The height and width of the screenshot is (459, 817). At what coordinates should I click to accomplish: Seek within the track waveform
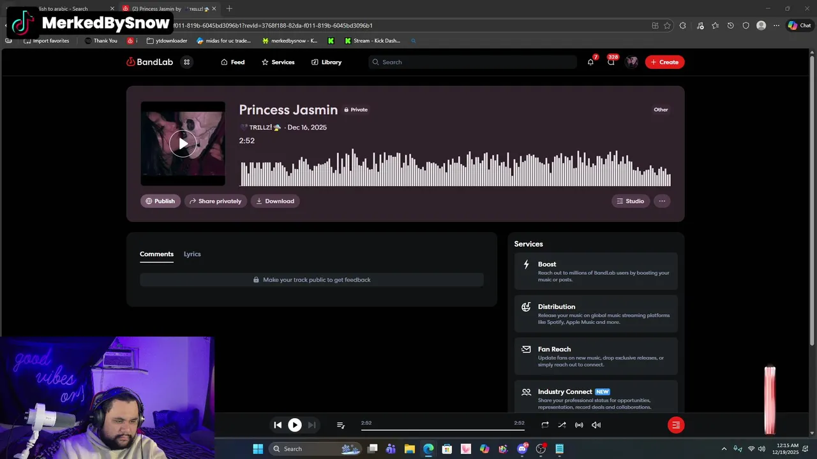(x=455, y=168)
